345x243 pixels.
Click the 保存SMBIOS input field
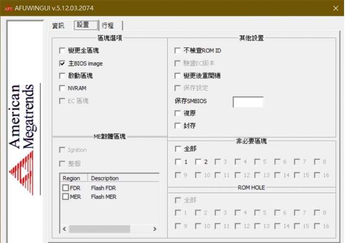coord(248,102)
